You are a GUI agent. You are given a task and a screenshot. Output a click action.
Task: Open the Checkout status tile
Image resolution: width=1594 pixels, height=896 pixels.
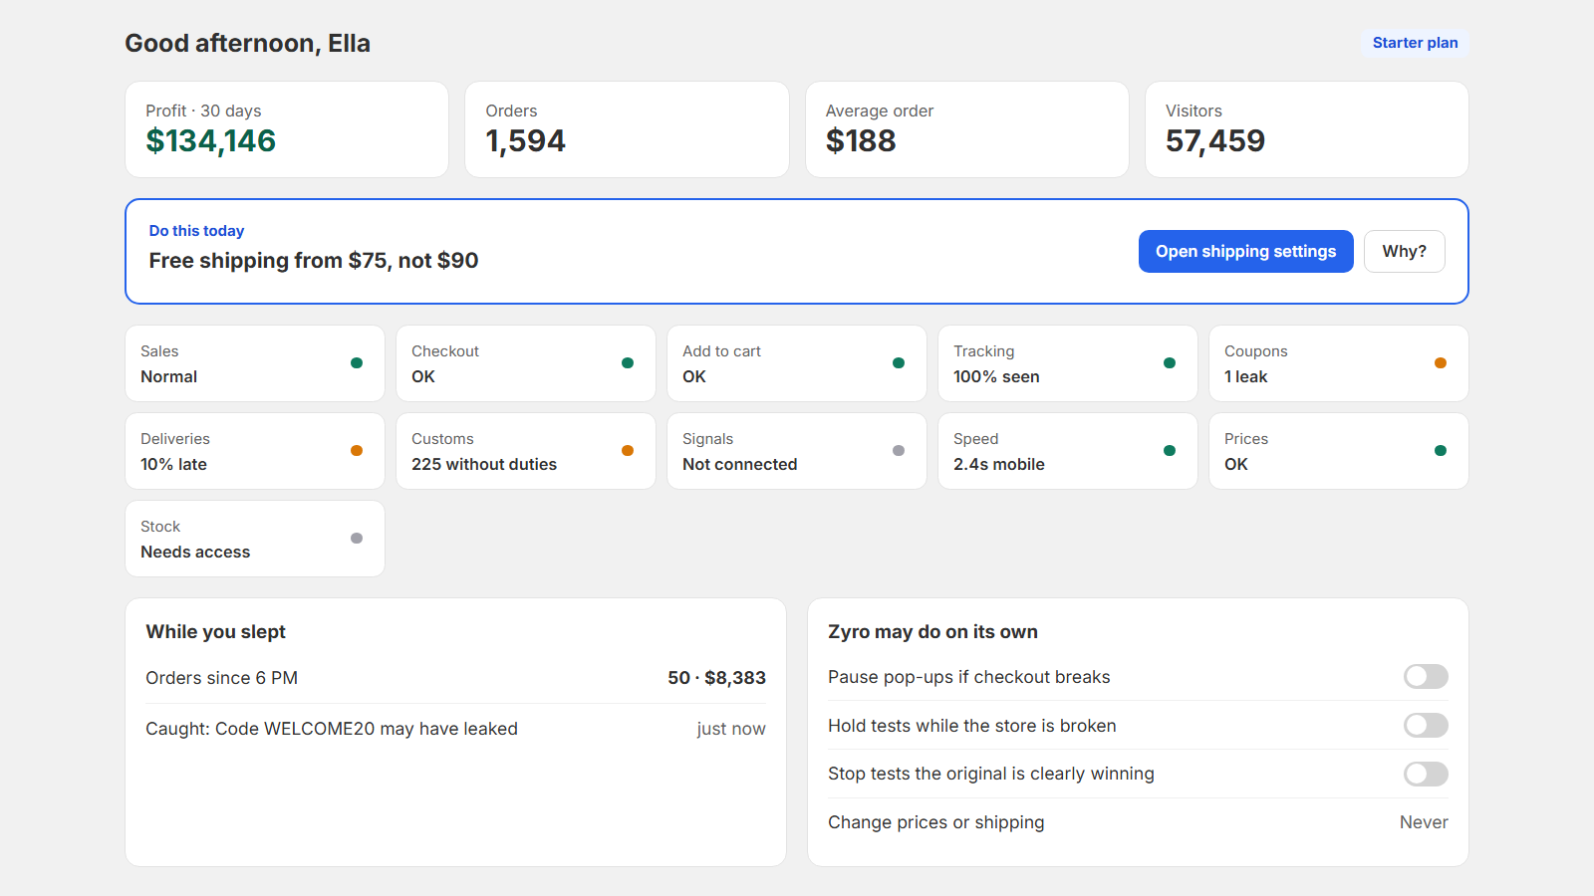(x=526, y=363)
